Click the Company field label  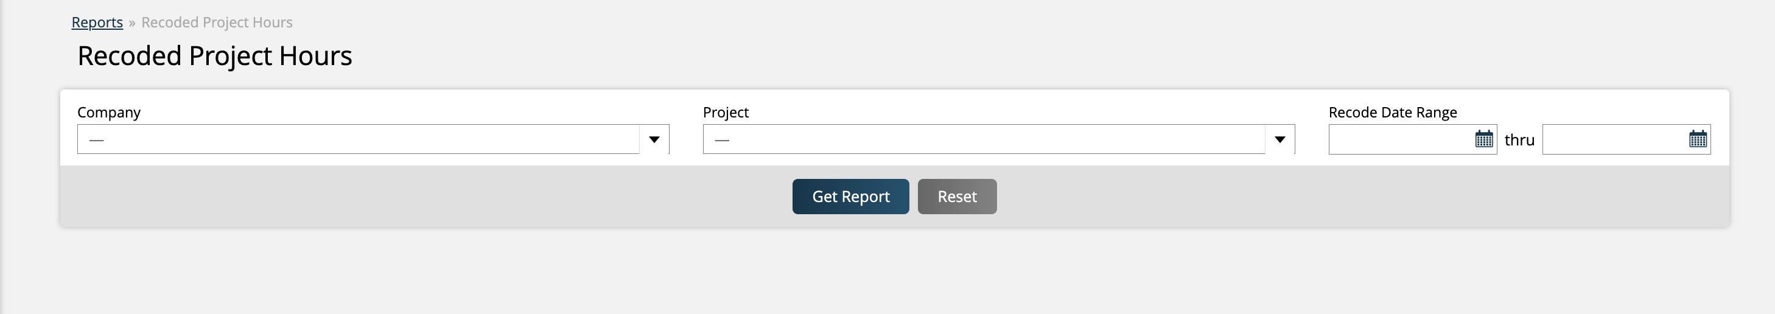coord(109,112)
